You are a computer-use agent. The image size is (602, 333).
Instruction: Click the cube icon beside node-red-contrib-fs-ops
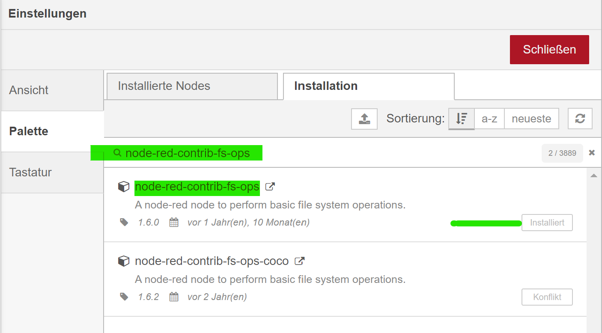click(124, 187)
